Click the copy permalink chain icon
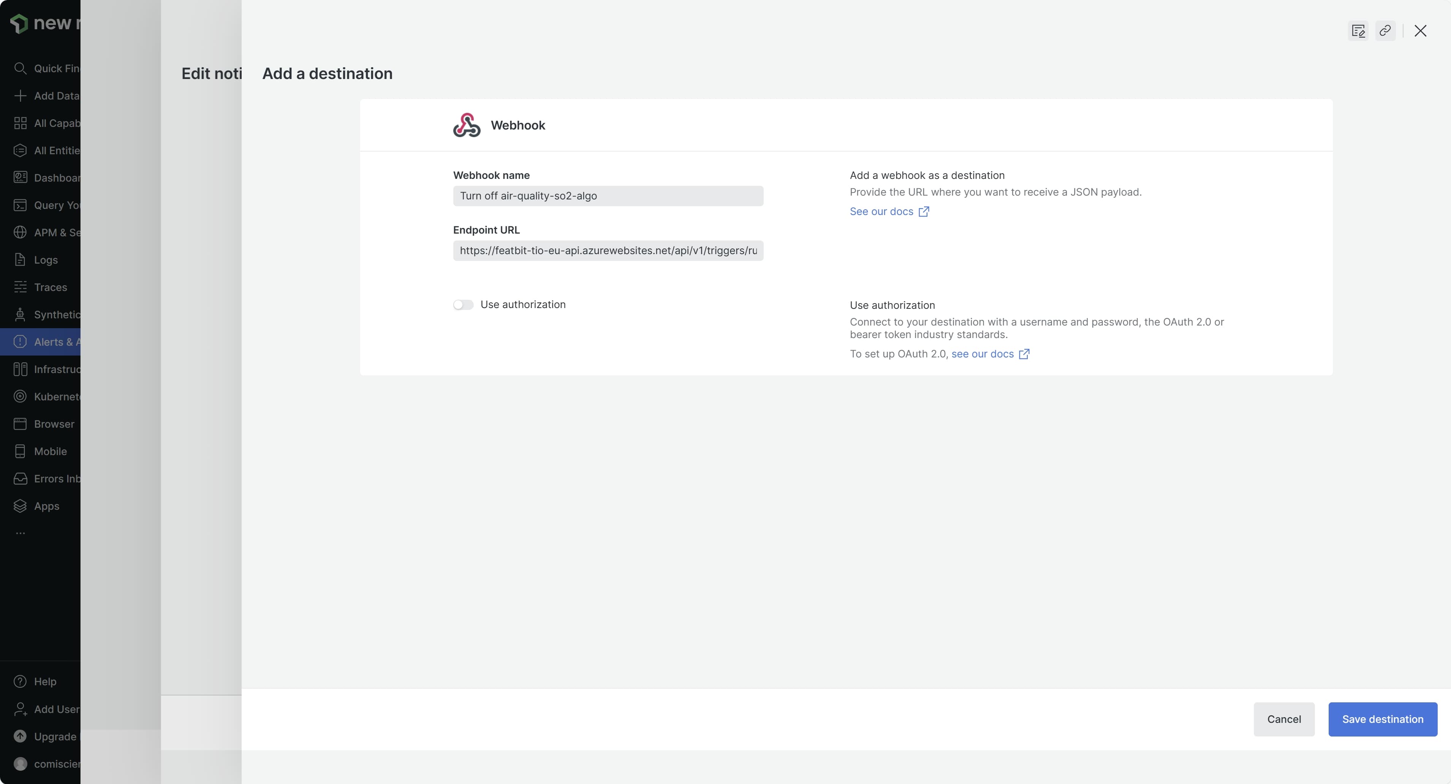 1385,30
